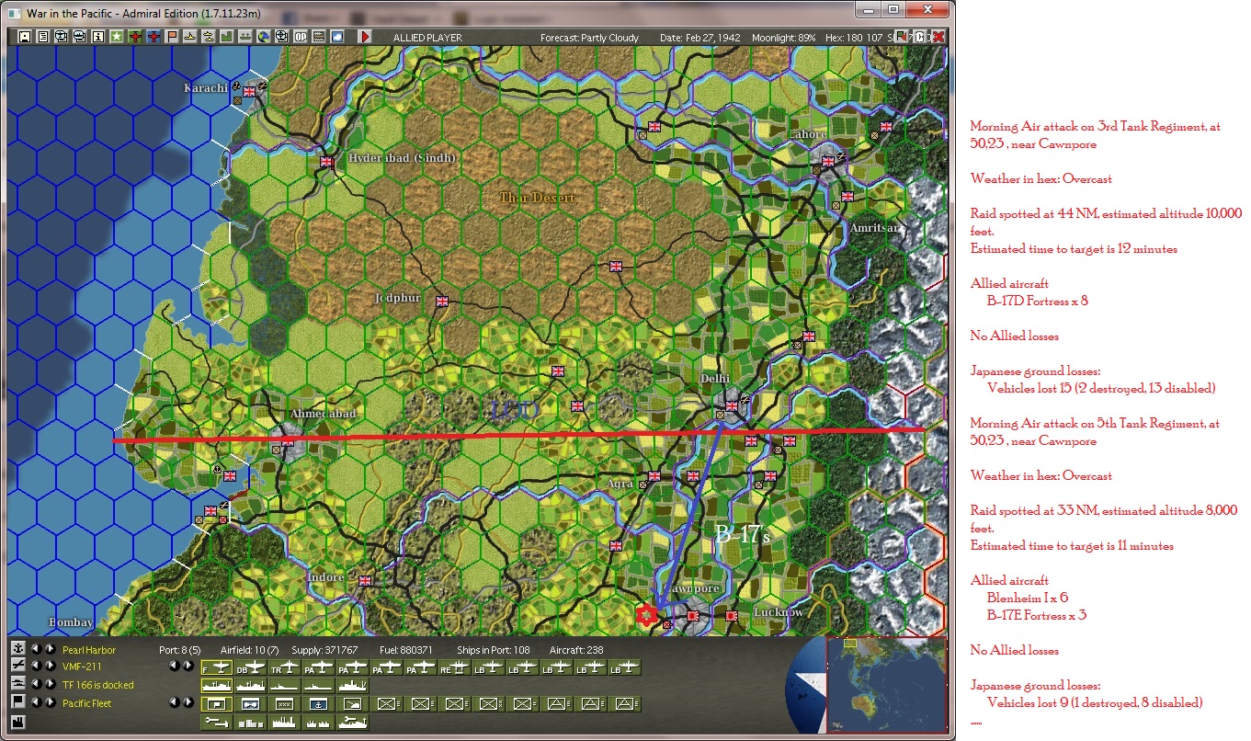The image size is (1251, 741).
Task: Click the red end-turn arrow button
Action: point(365,37)
